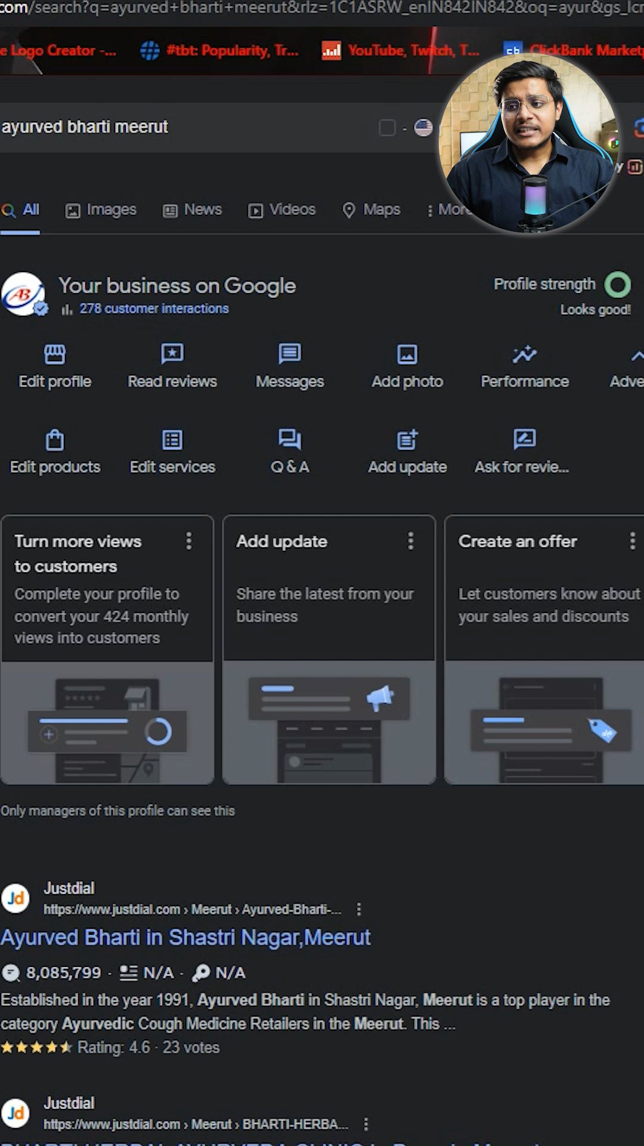
Task: Click the 'Your business on Google' heading
Action: pos(177,286)
